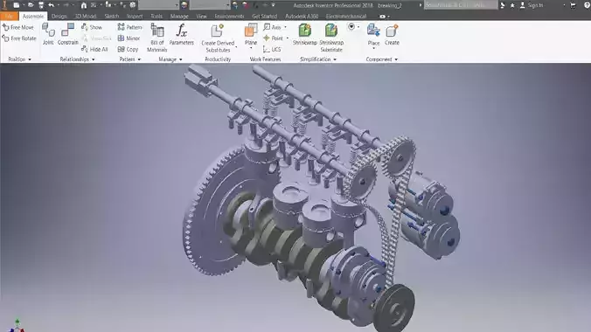Expand the Manage panel dropdown
Viewport: 591px width, 332px height.
(181, 59)
